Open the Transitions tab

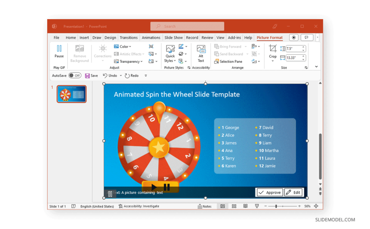[128, 37]
